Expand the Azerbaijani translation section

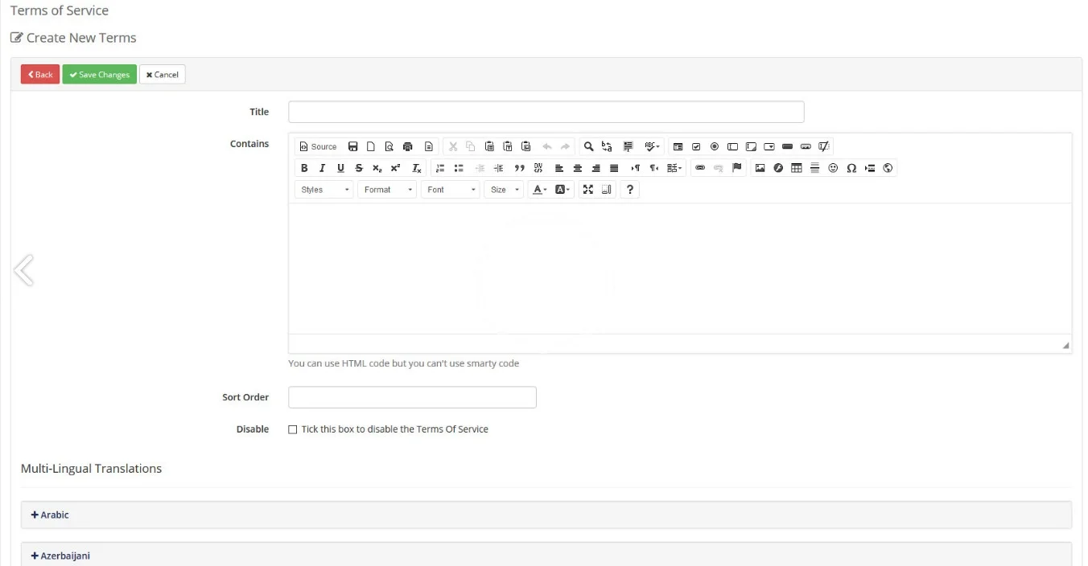coord(60,556)
